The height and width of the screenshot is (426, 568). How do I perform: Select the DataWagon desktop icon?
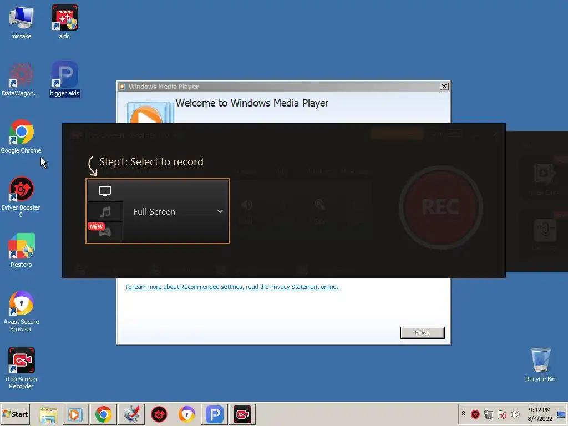point(21,79)
